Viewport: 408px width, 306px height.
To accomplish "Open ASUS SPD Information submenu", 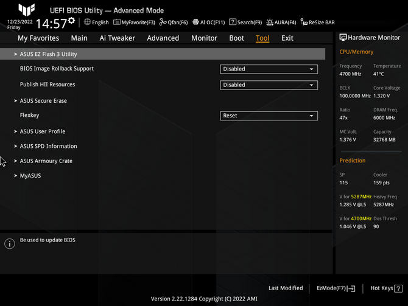I will click(48, 146).
